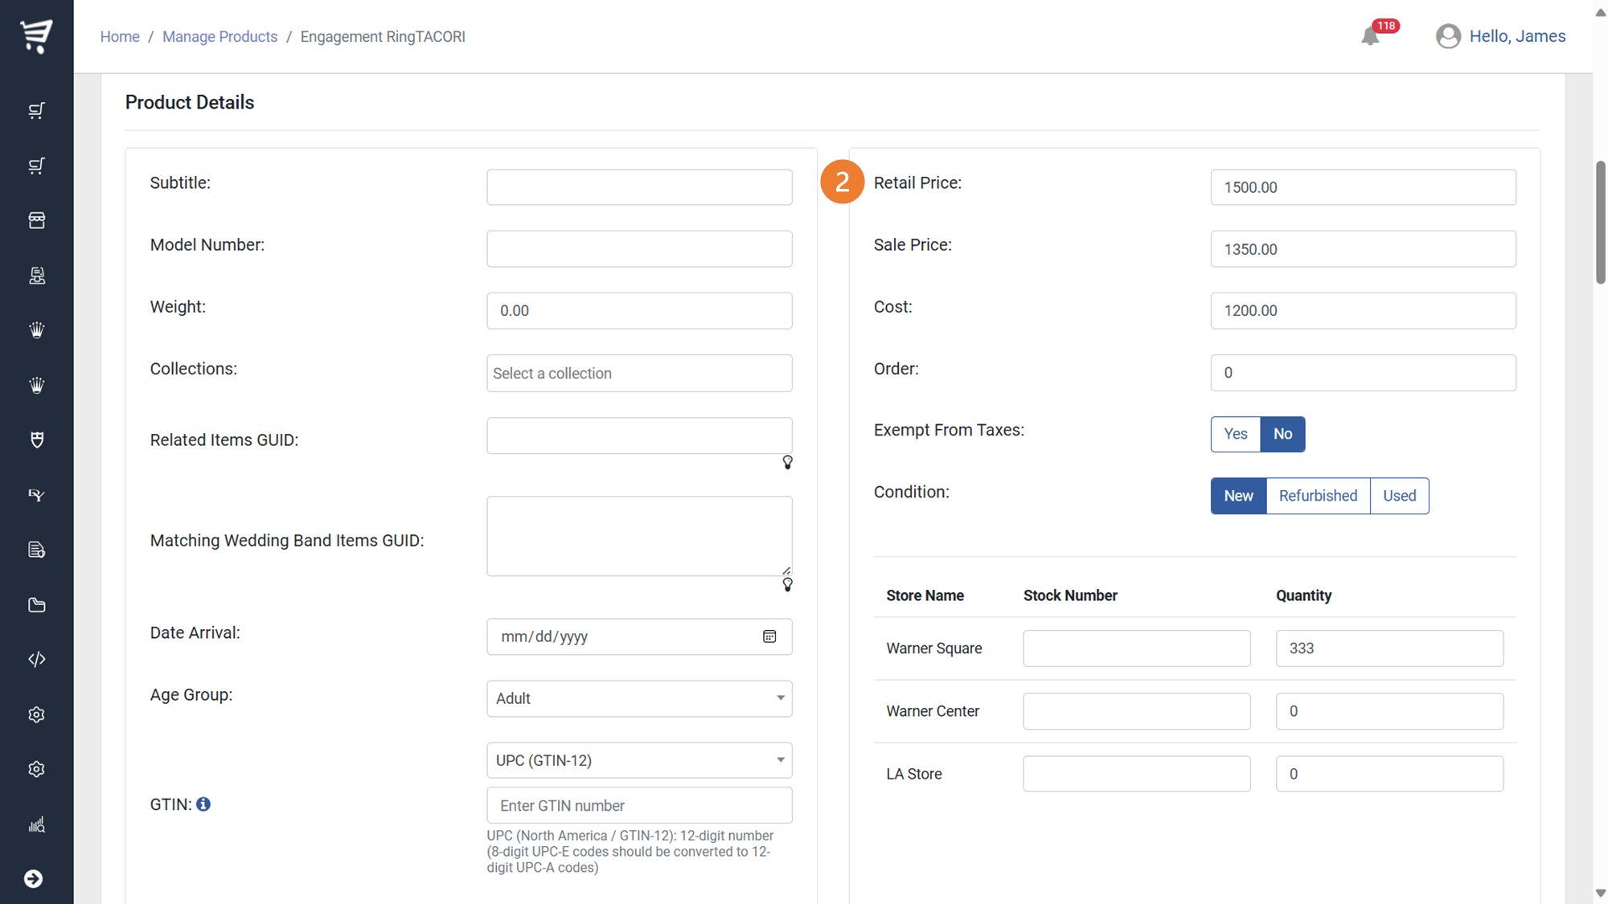Viewport: 1608px width, 904px height.
Task: Click the Stock Number column header
Action: click(x=1070, y=595)
